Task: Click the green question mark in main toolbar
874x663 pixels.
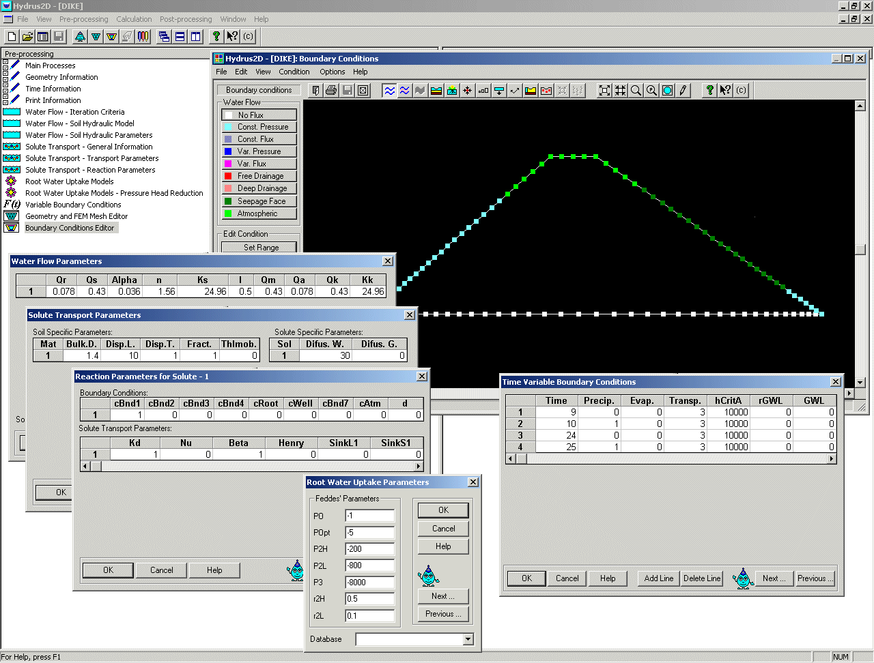Action: coord(216,36)
